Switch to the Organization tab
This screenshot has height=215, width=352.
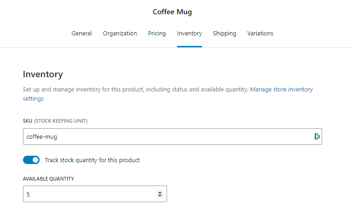(120, 34)
